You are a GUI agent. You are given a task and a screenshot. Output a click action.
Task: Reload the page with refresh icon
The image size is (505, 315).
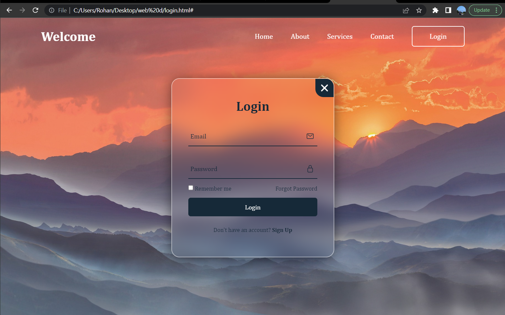[36, 10]
